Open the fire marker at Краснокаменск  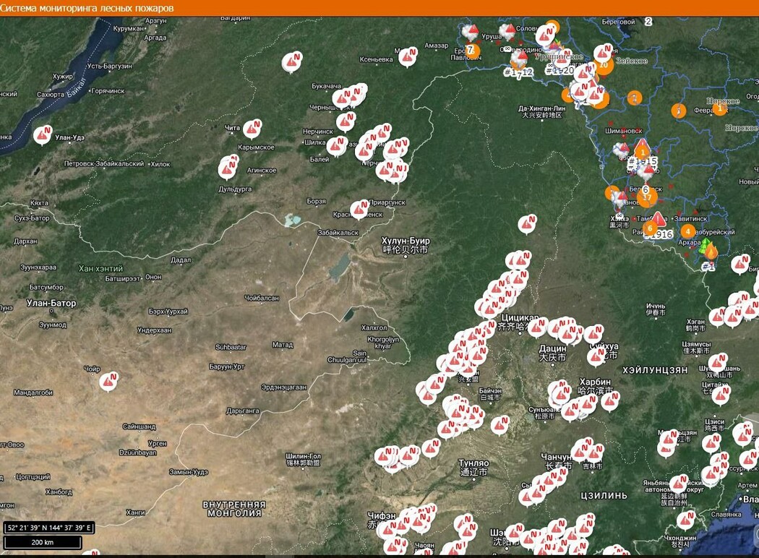360,209
